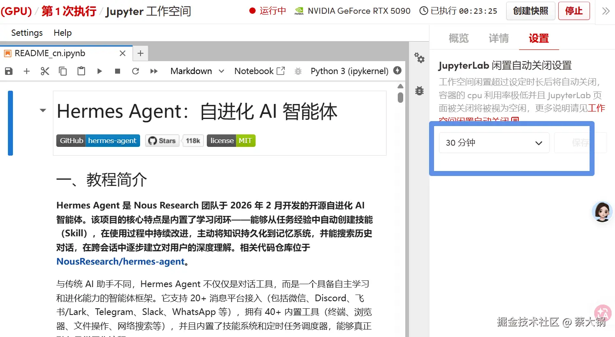The width and height of the screenshot is (615, 337).
Task: Click the notebook vertical scrollbar thumb
Action: (x=400, y=97)
